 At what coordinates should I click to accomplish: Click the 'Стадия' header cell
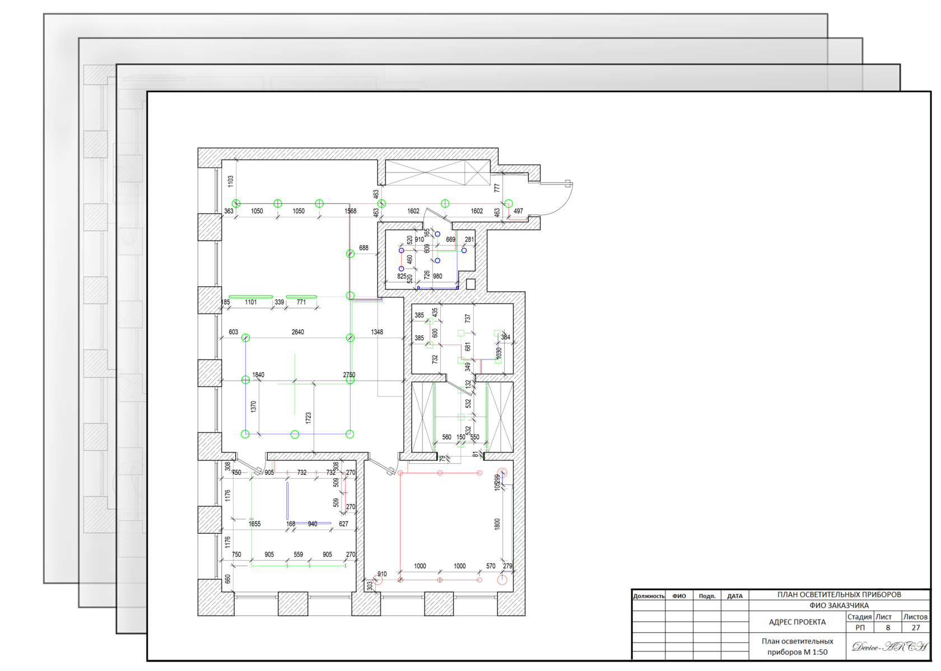[x=859, y=617]
